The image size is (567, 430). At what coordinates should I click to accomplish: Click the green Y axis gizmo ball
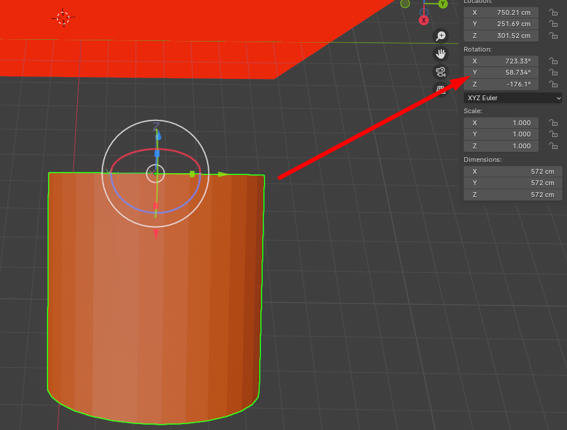442,4
